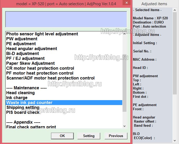Viewport: 179px width, 144px height.
Task: Select Shipping setting list item
Action: point(64,107)
